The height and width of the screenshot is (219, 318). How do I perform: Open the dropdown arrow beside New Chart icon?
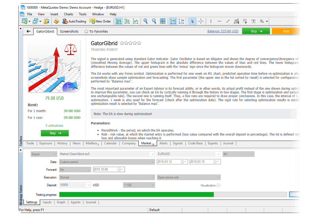point(29,22)
